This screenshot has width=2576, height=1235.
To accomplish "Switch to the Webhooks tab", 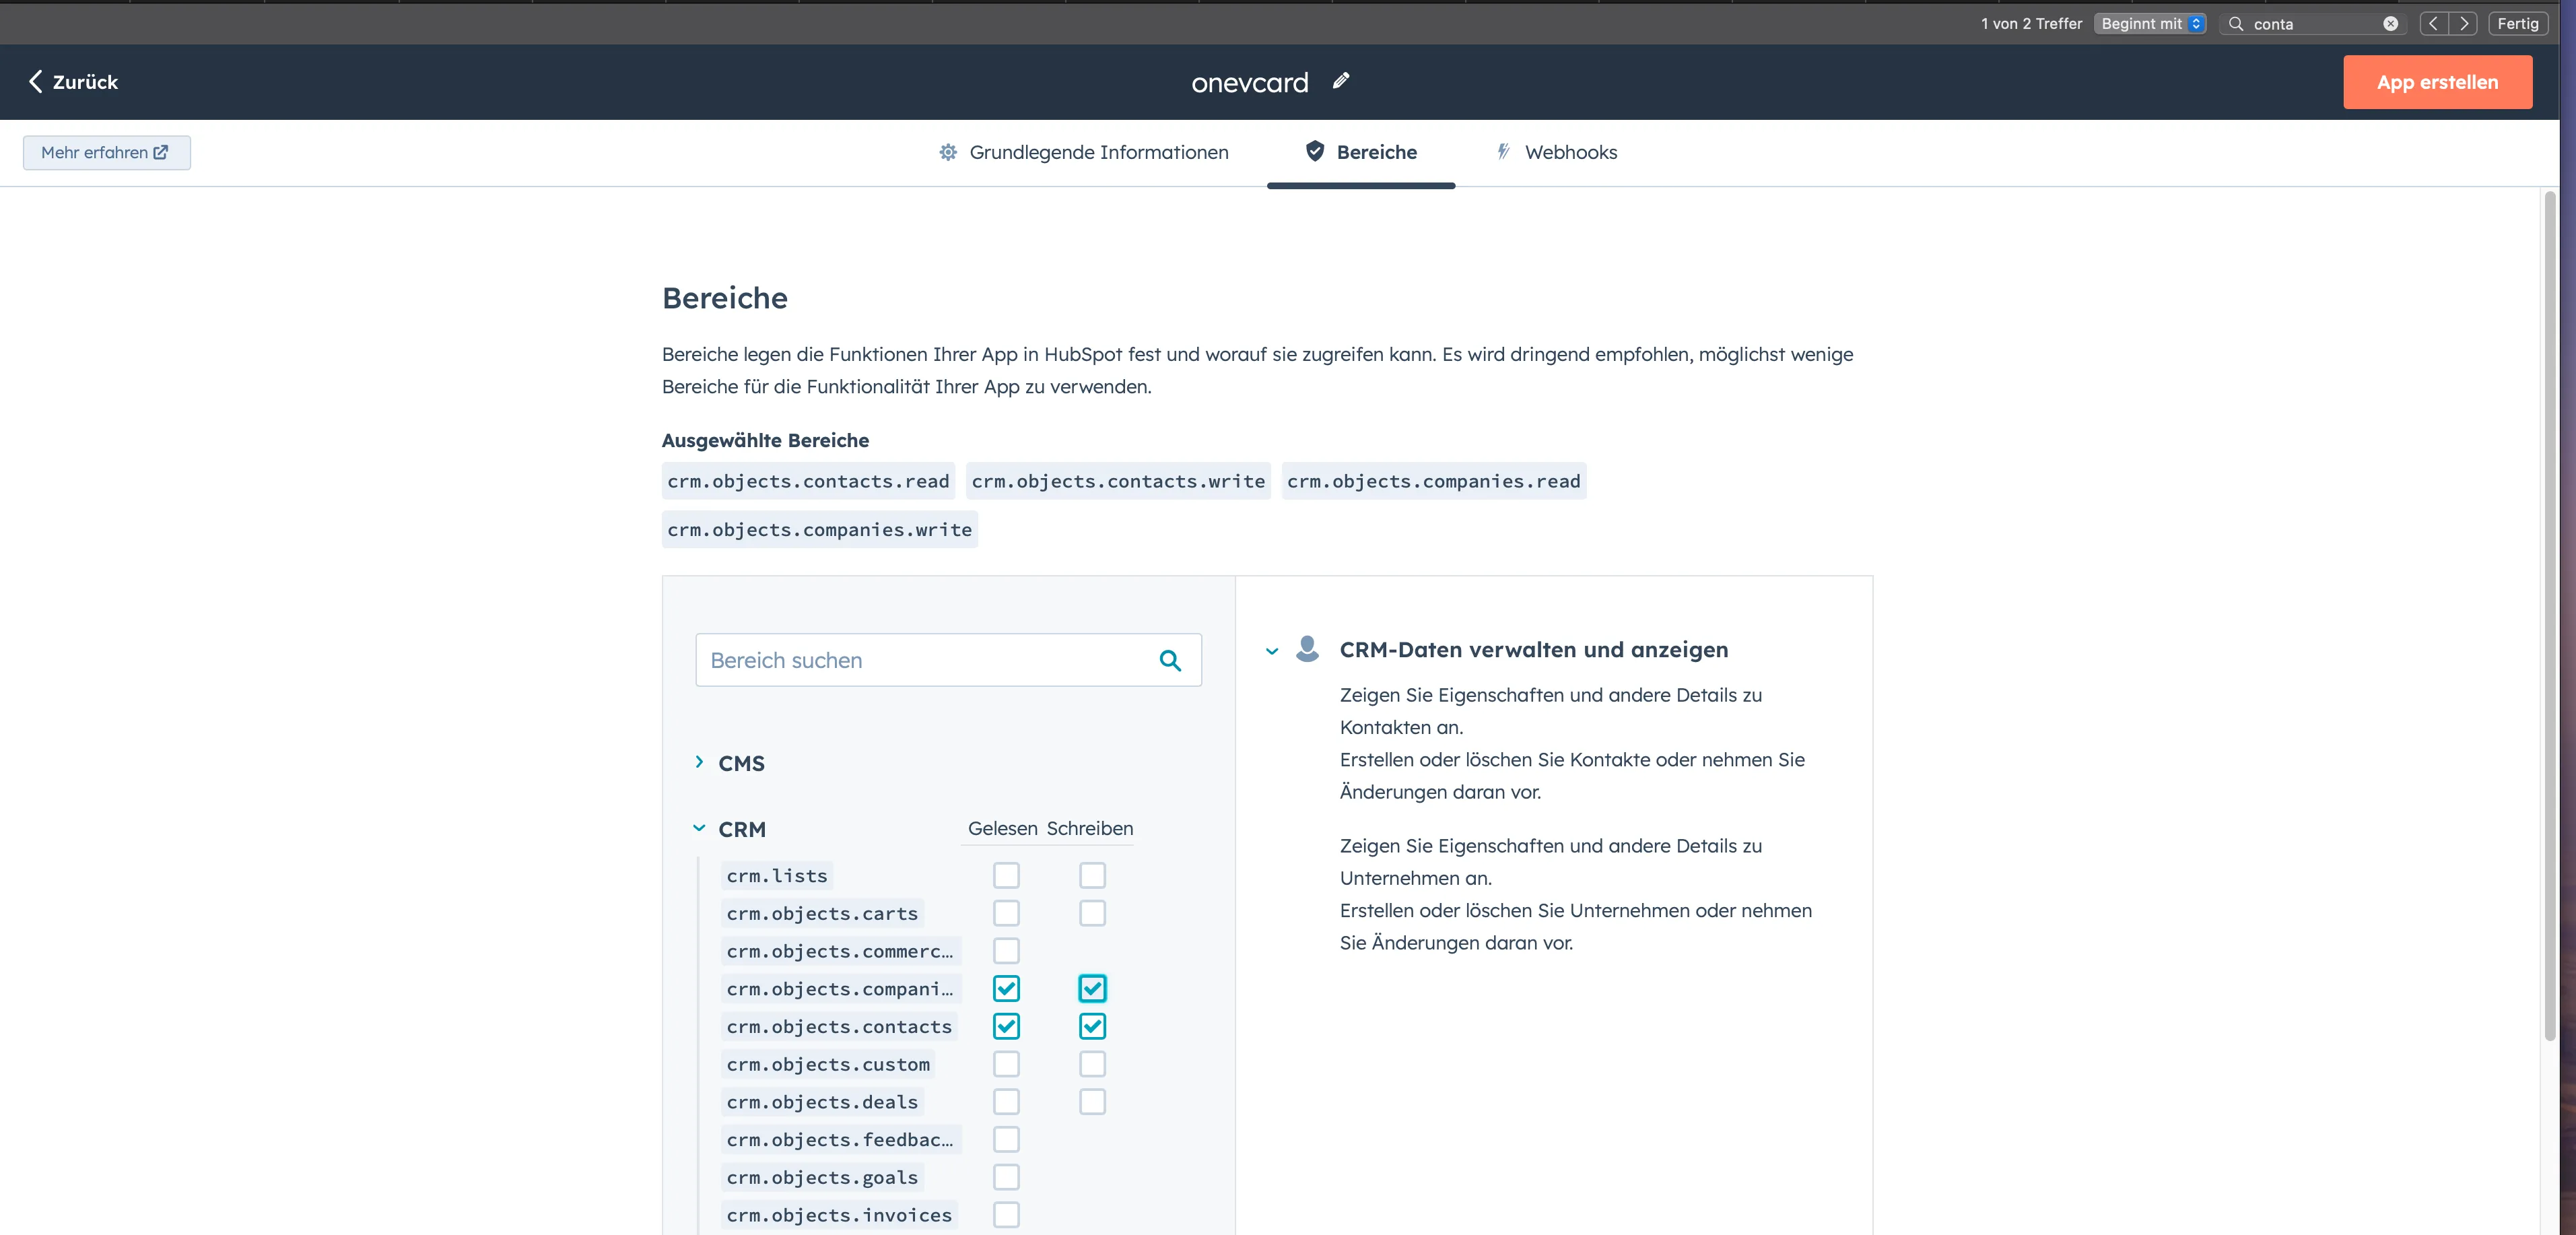I will (x=1556, y=152).
